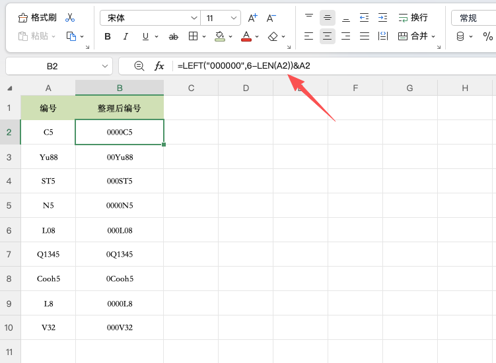The image size is (496, 363).
Task: Toggle underline formatting
Action: [x=145, y=36]
